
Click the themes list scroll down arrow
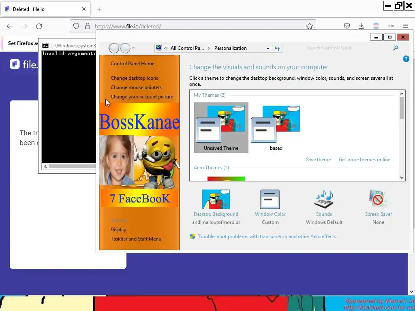click(402, 178)
